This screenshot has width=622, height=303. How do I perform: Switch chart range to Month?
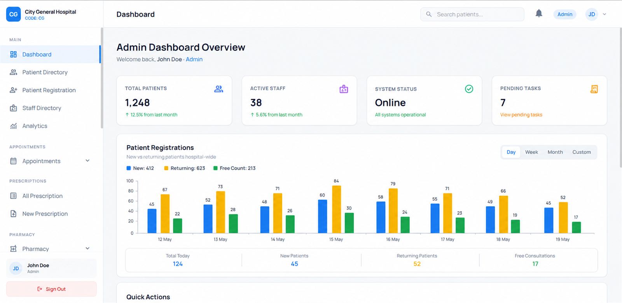555,152
